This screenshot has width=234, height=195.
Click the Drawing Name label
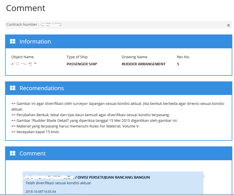[134, 57]
